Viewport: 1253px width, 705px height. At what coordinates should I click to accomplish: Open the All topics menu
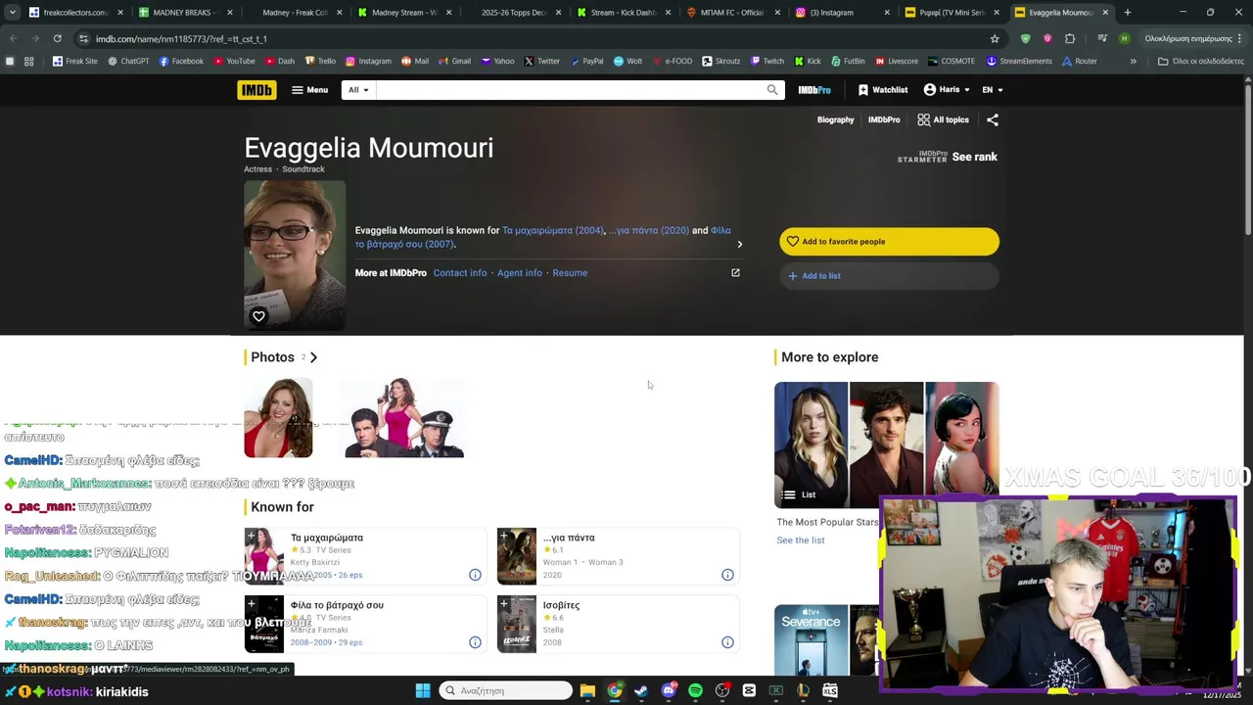pos(943,119)
